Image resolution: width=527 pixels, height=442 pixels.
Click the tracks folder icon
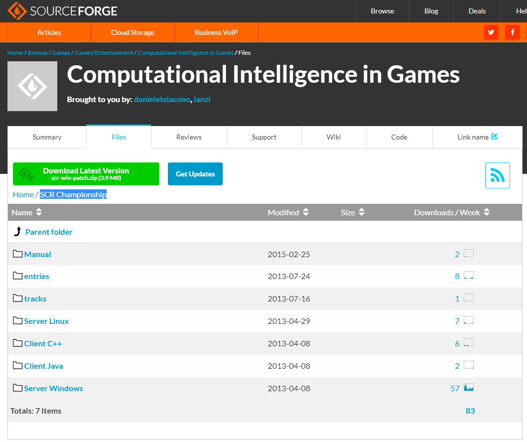click(x=18, y=298)
